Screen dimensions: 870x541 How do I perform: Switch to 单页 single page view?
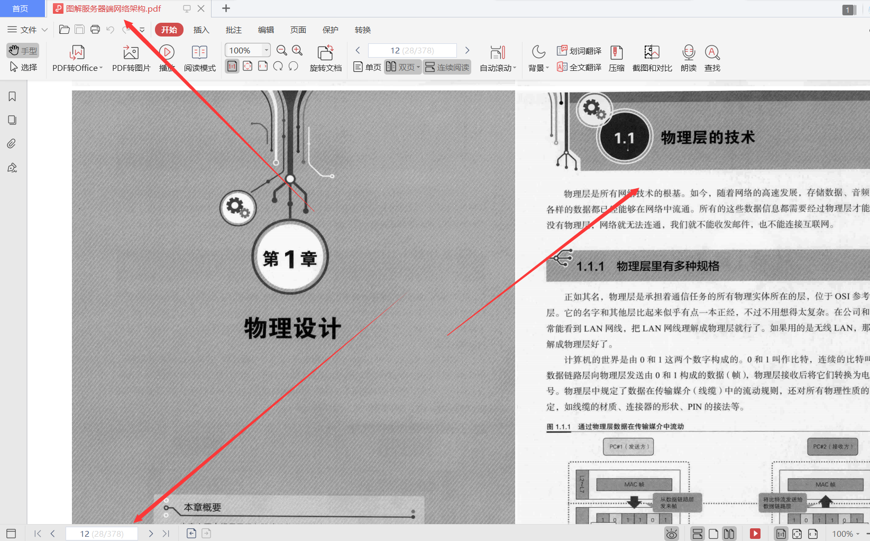(x=367, y=67)
